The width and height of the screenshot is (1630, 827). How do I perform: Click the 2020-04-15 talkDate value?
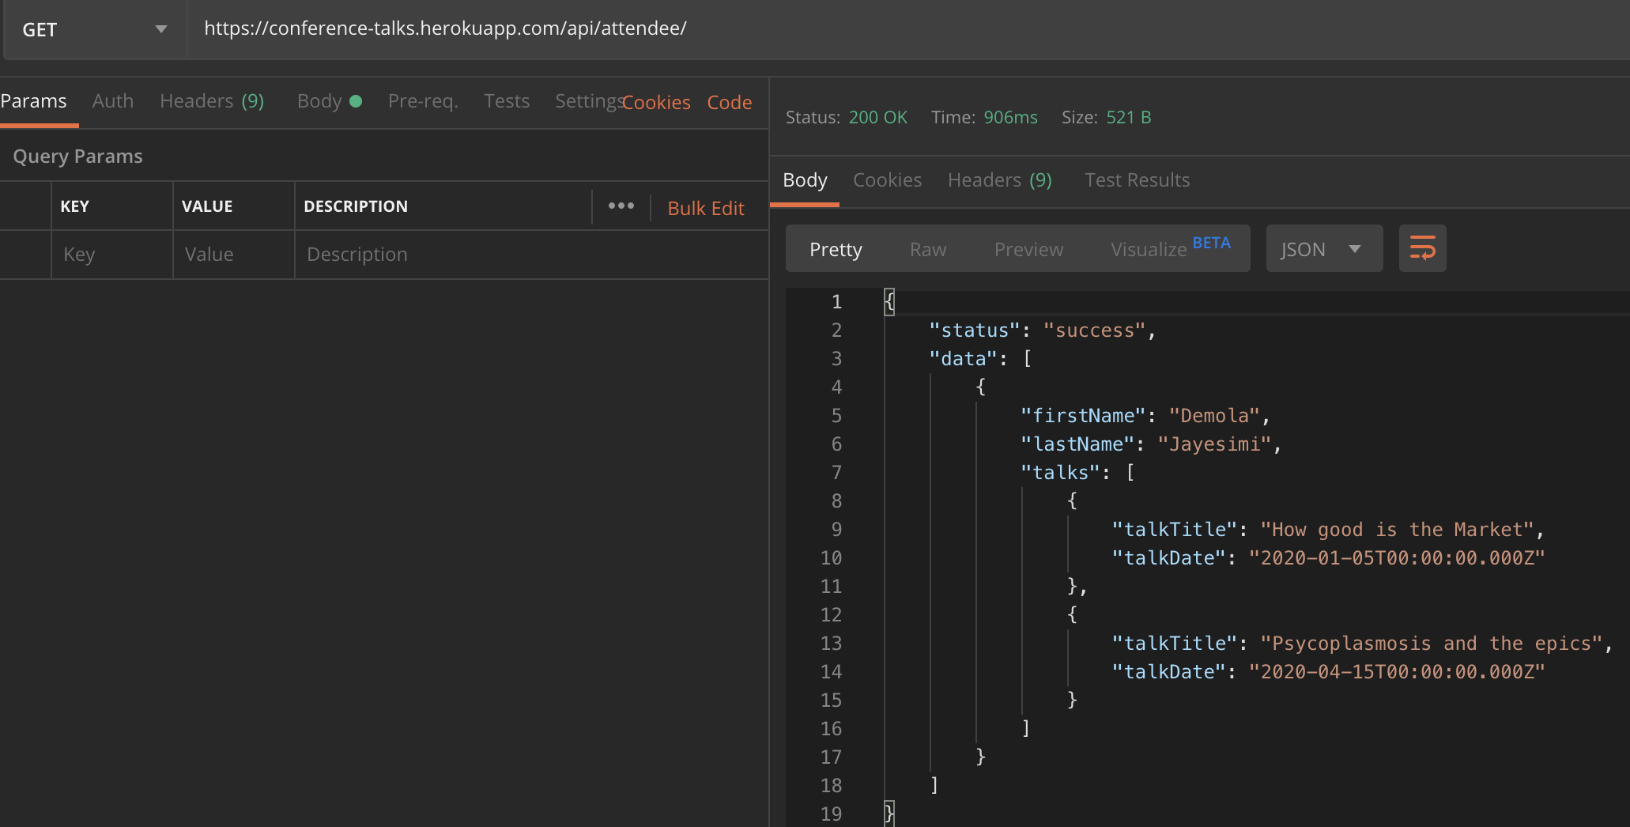pos(1397,672)
